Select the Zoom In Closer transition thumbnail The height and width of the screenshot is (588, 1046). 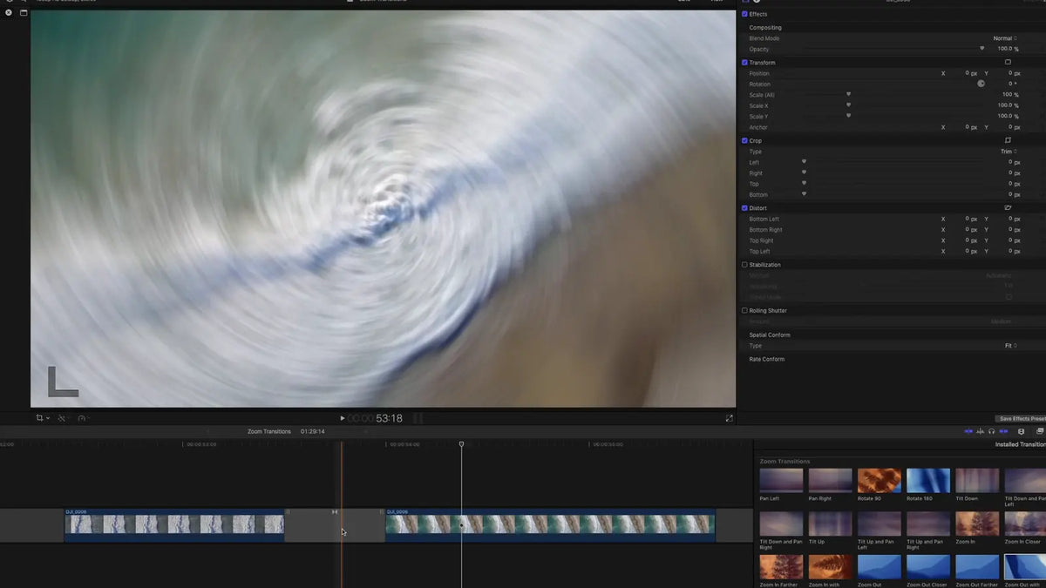point(1025,524)
